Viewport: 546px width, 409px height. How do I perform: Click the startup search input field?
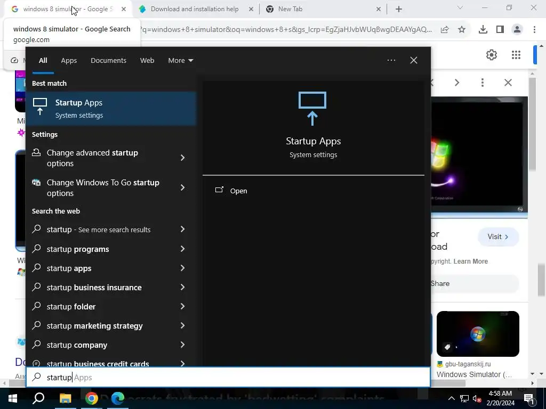point(228,378)
